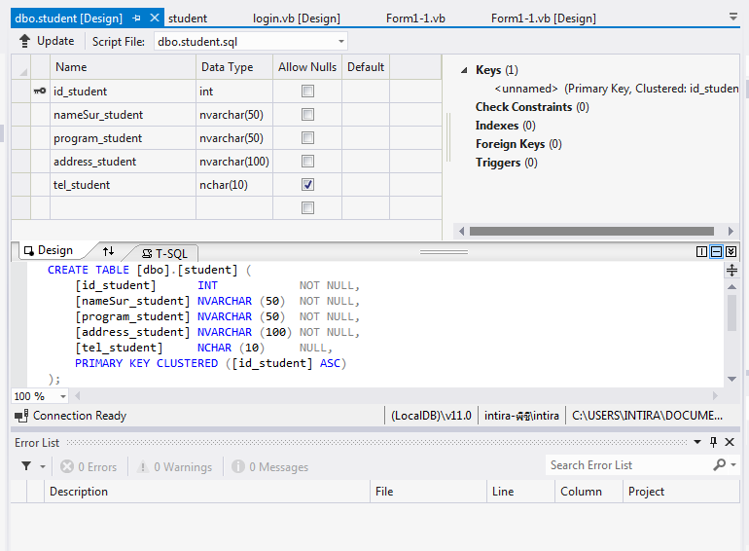Click the Connection Ready status icon
This screenshot has height=551, width=749.
[x=21, y=416]
